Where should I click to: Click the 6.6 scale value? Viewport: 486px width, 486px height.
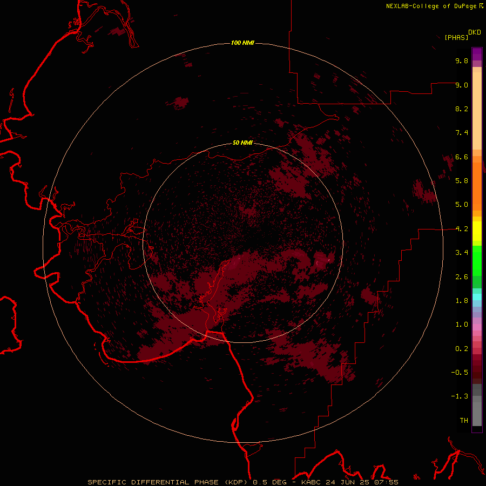462,157
